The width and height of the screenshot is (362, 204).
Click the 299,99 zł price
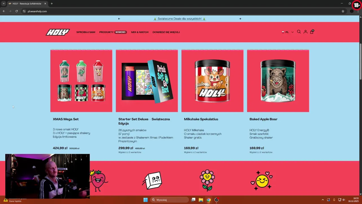[126, 148]
